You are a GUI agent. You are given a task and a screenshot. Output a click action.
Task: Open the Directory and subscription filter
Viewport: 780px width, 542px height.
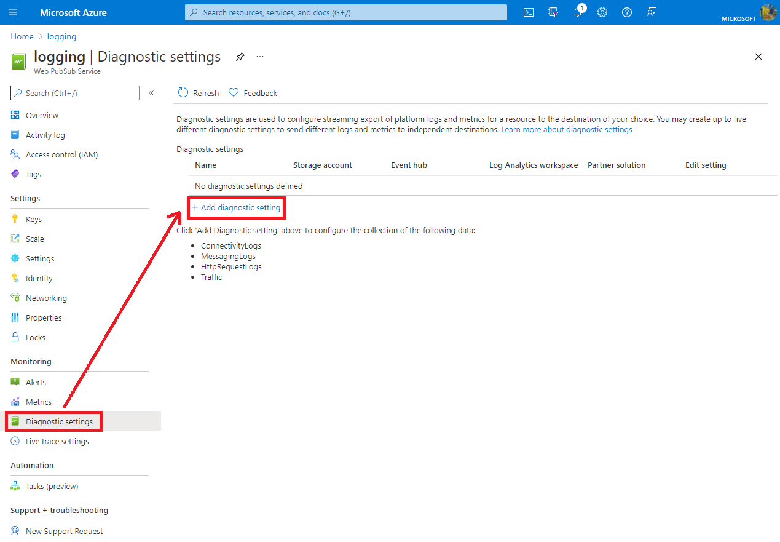[553, 12]
